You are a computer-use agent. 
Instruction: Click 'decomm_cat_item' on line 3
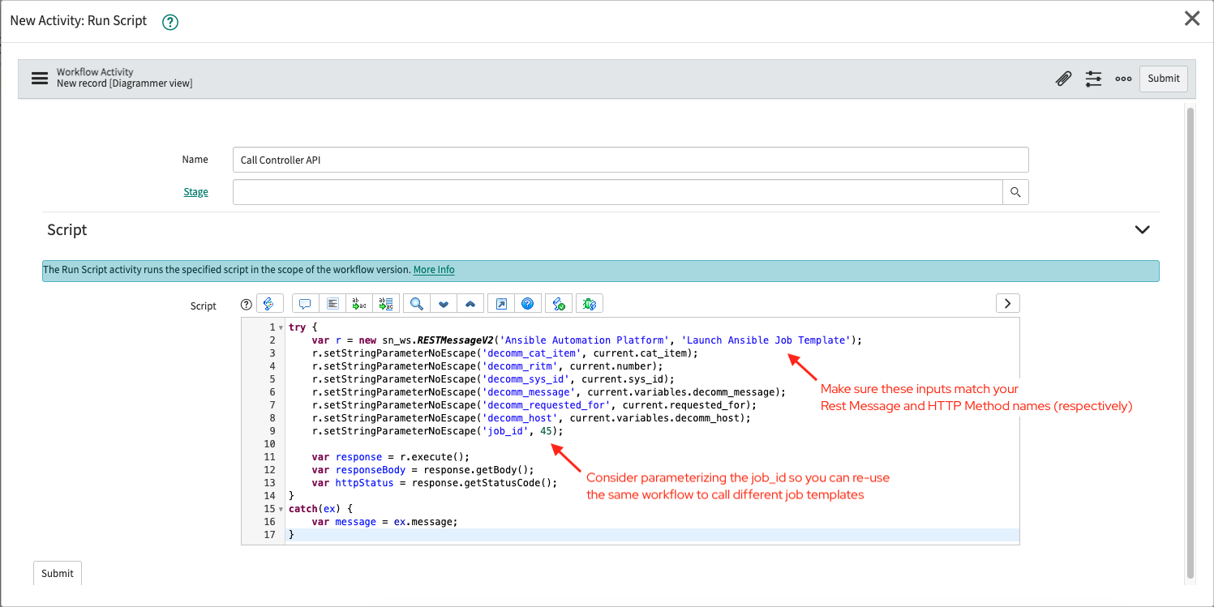tap(534, 353)
